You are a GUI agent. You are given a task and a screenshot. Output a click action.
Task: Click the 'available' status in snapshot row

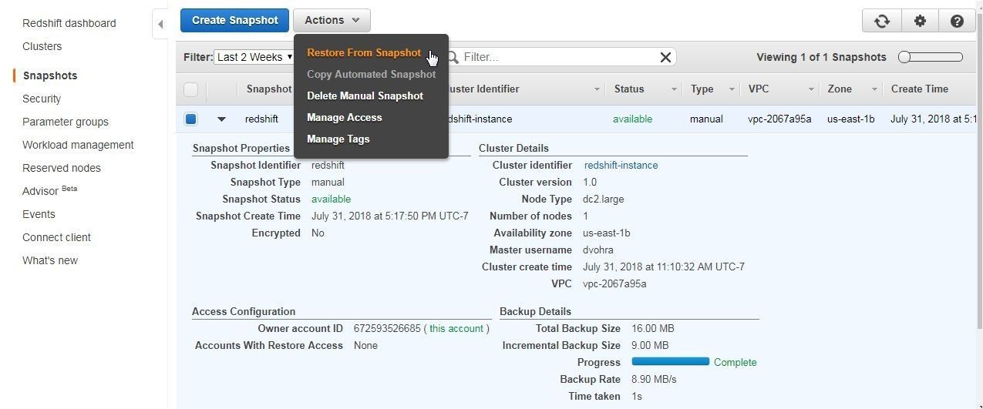(632, 119)
